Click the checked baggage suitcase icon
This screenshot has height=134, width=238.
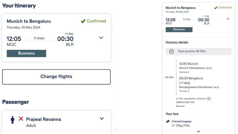(x=168, y=121)
